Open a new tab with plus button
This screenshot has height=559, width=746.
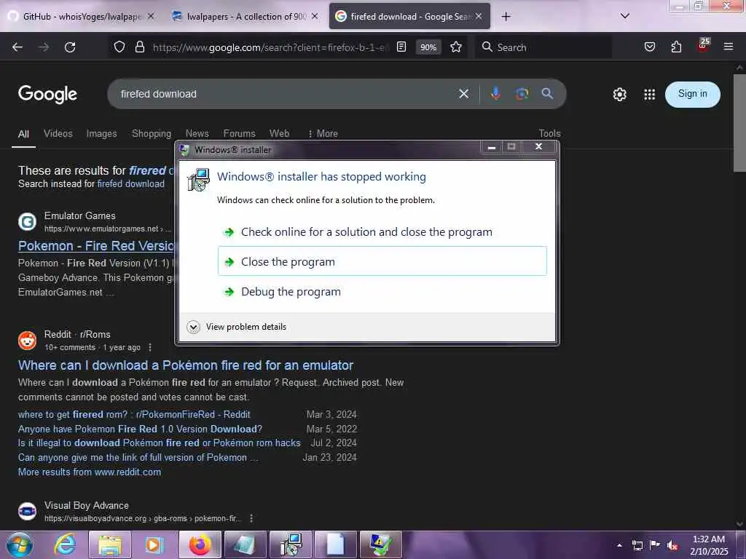tap(506, 17)
